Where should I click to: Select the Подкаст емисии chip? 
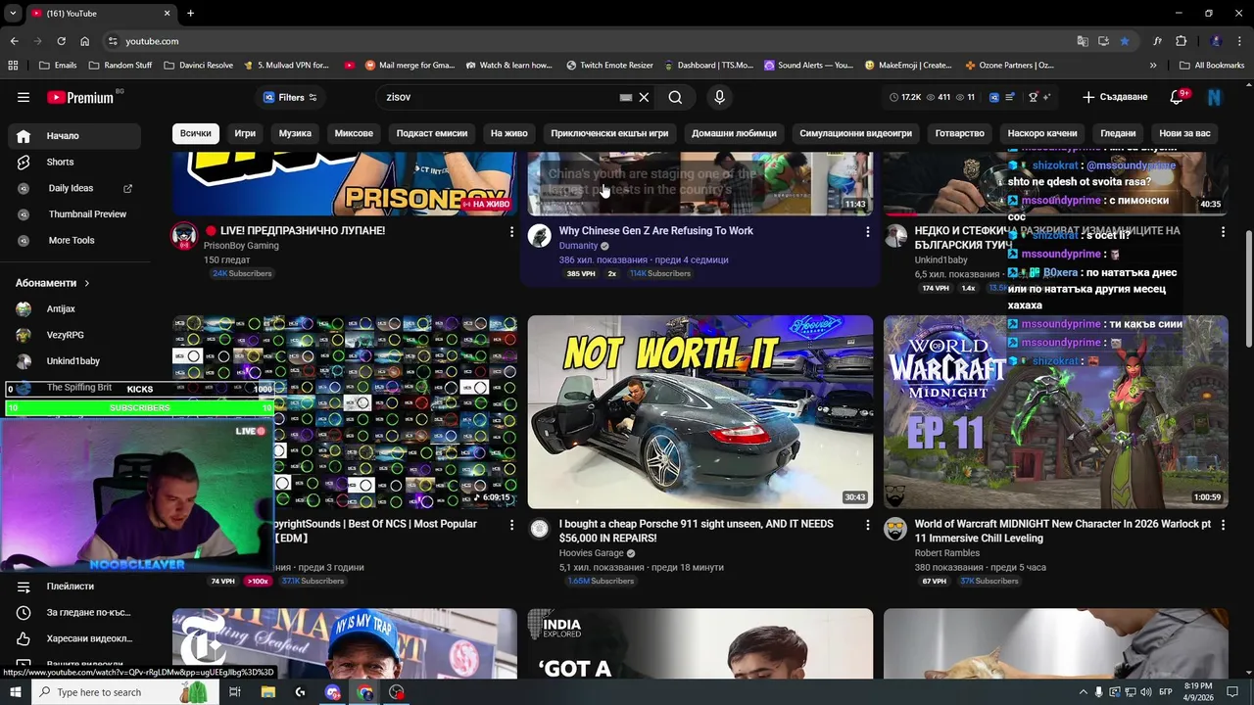pos(432,133)
